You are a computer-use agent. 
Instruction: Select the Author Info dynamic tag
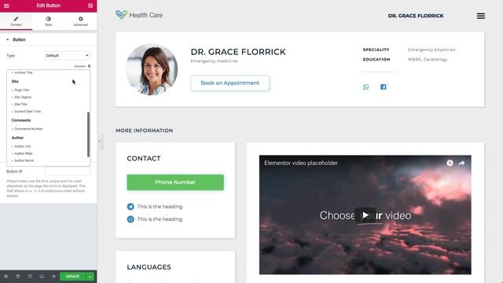23,146
